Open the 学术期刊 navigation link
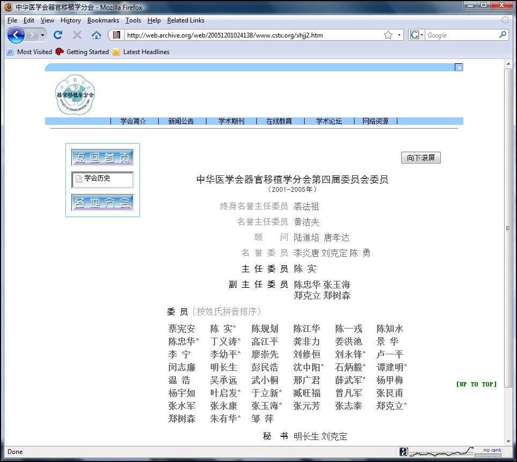The width and height of the screenshot is (517, 462). coord(231,121)
